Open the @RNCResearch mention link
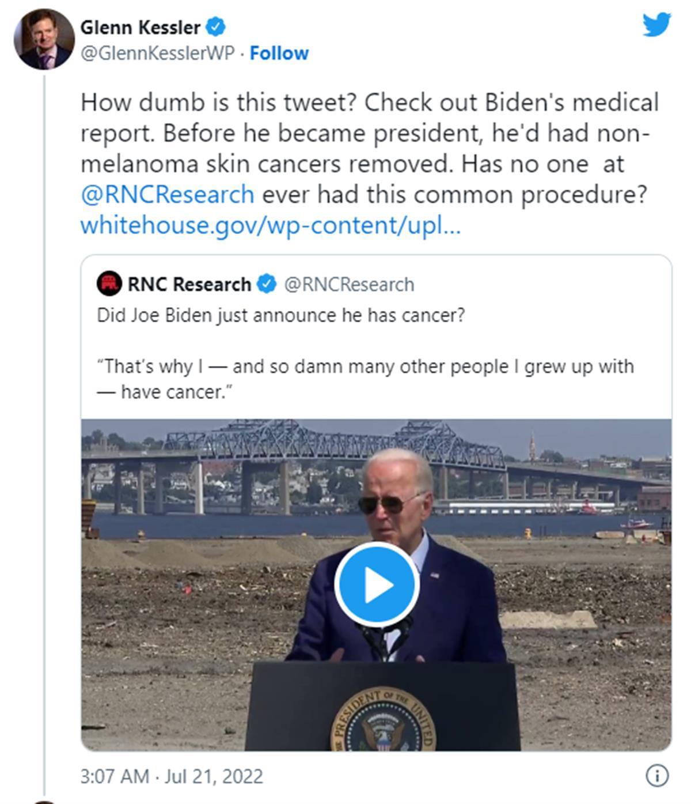 click(168, 194)
